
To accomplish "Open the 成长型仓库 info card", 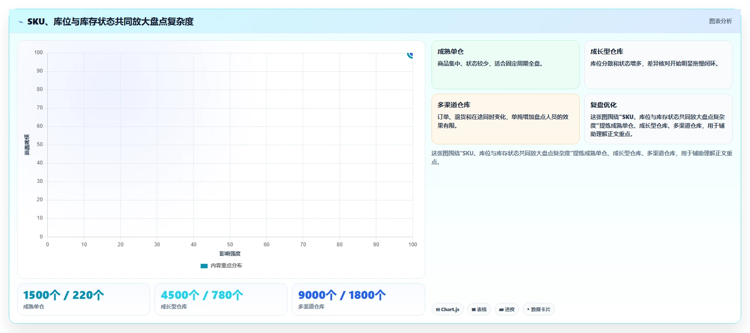I will [658, 65].
